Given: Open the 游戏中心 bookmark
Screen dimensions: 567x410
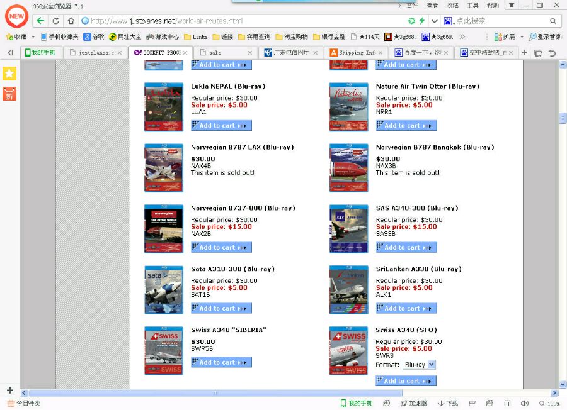Looking at the screenshot, I should click(x=163, y=36).
